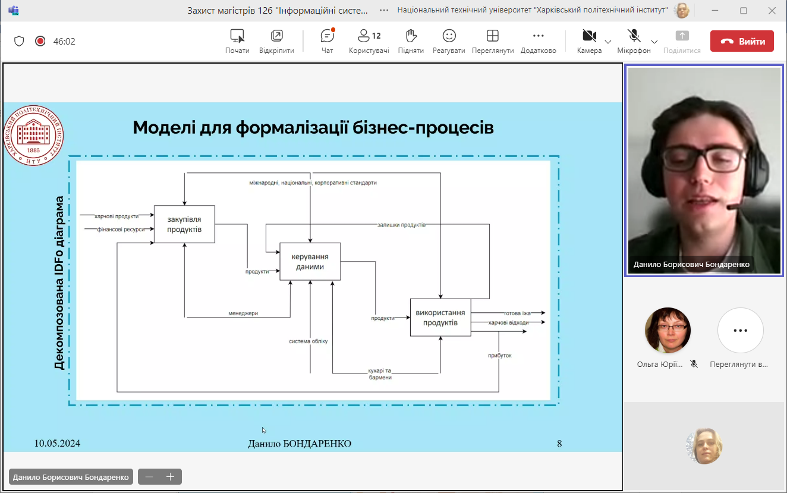Image resolution: width=787 pixels, height=493 pixels.
Task: Open the Чат (Chat) panel
Action: click(x=327, y=40)
